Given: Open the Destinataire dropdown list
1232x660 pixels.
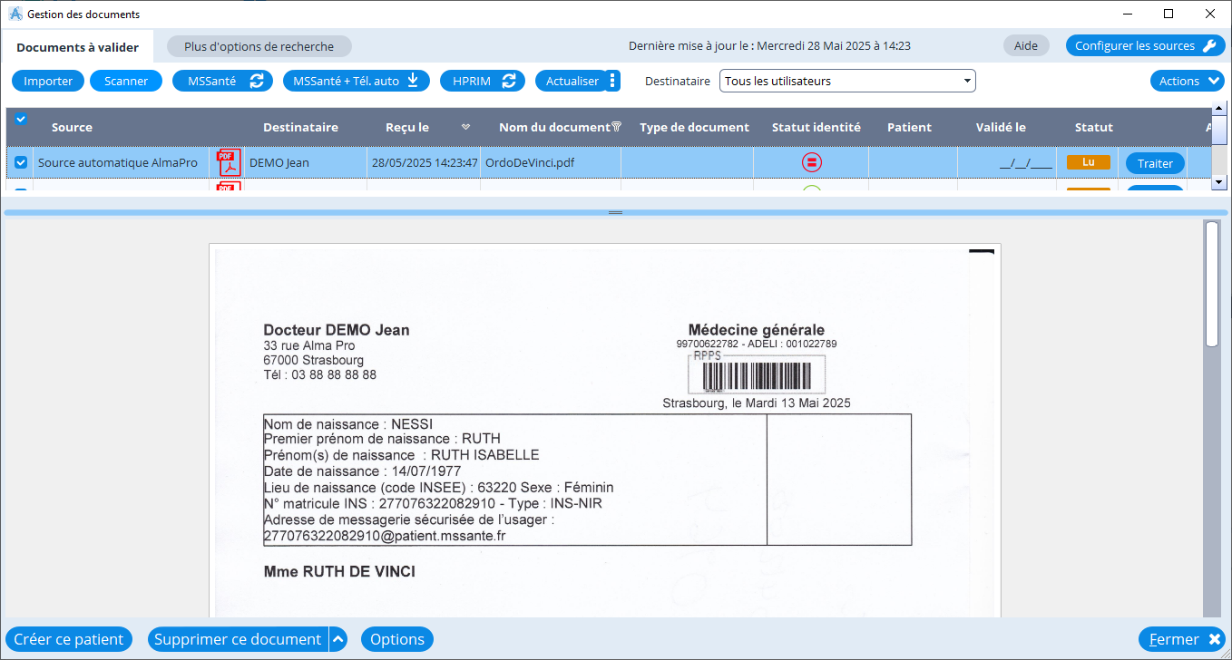Looking at the screenshot, I should (968, 81).
